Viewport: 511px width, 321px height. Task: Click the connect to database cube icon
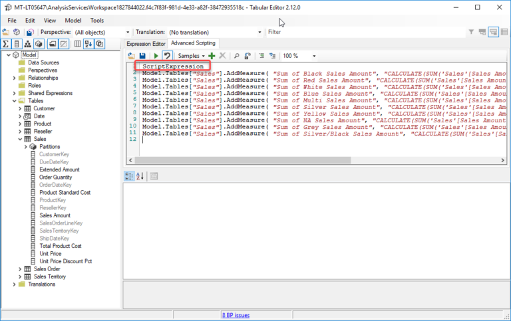[x=17, y=32]
